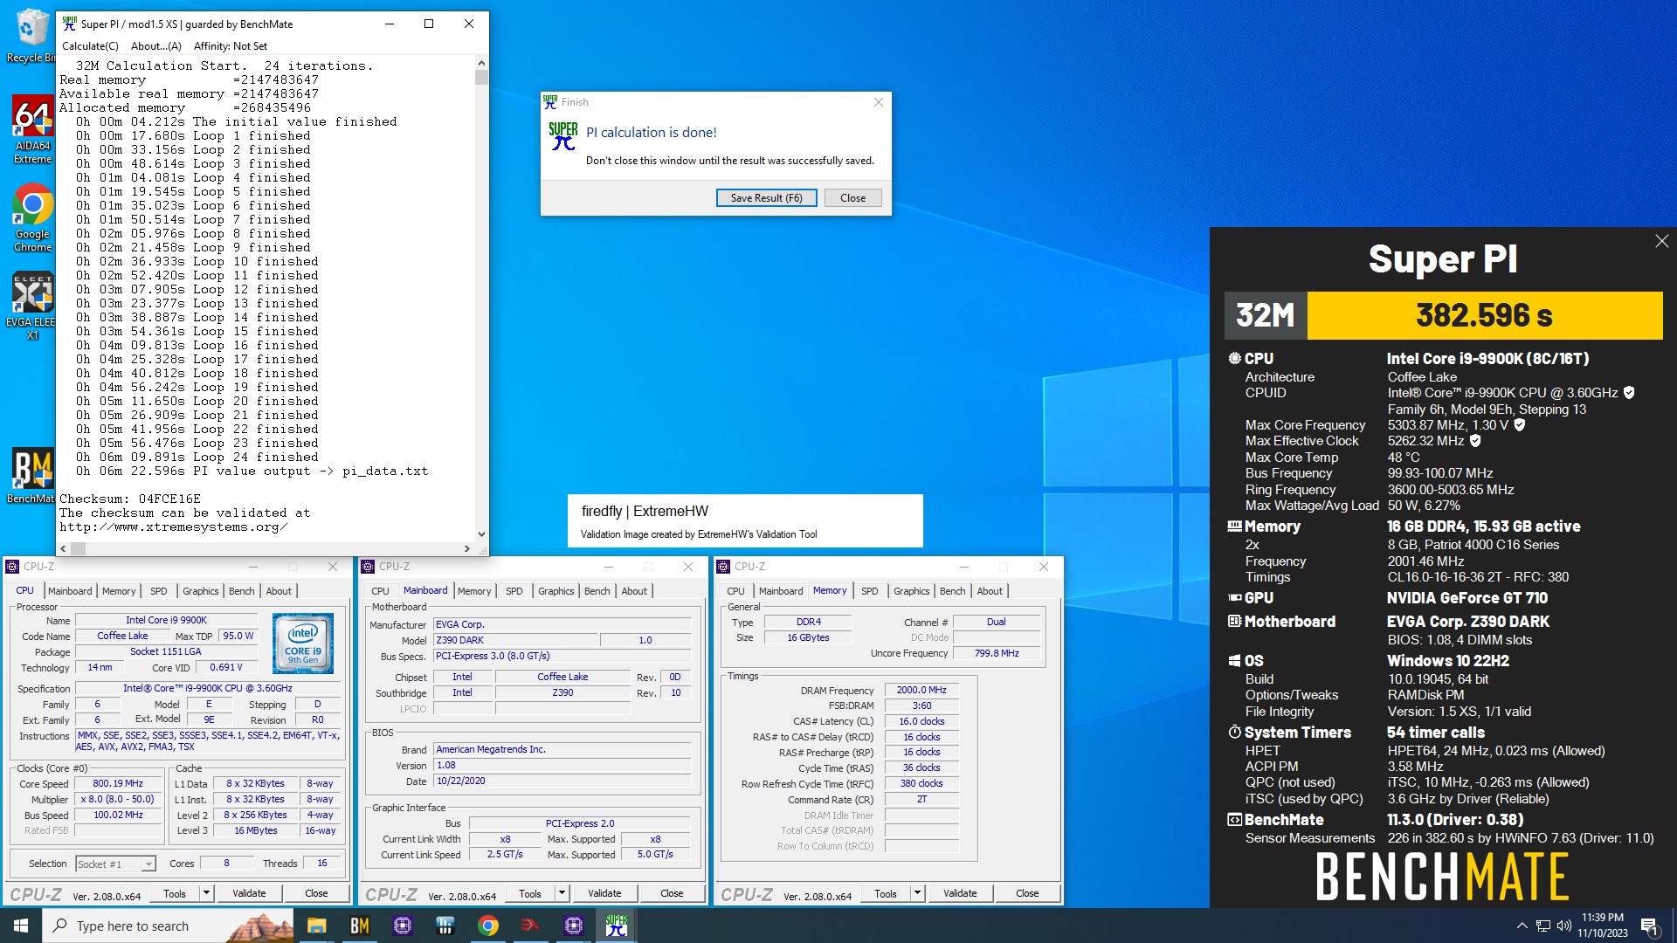Image resolution: width=1677 pixels, height=943 pixels.
Task: Click the volume icon in system tray
Action: pyautogui.click(x=1563, y=926)
